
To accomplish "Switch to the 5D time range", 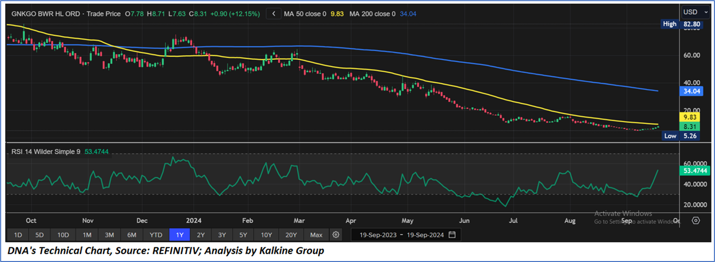I will point(39,235).
